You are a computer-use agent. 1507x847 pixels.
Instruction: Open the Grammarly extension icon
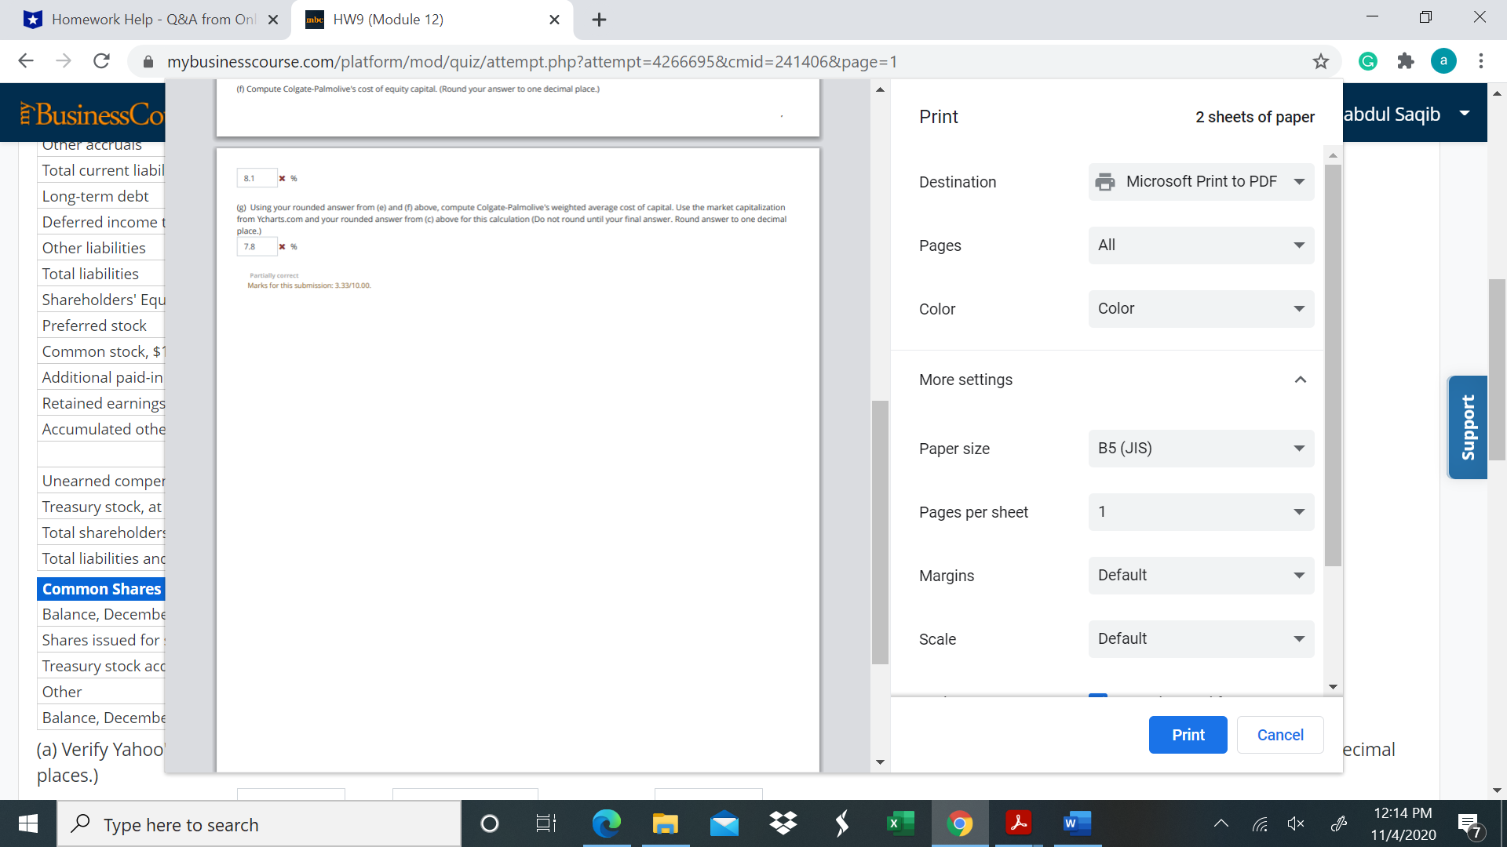(x=1368, y=61)
